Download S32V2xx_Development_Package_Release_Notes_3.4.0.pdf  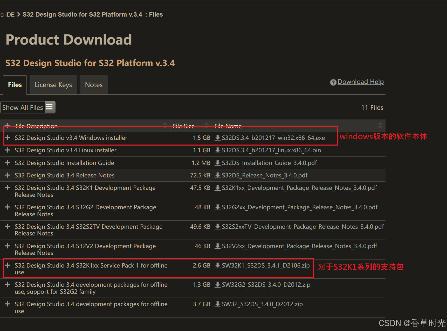tap(299, 246)
